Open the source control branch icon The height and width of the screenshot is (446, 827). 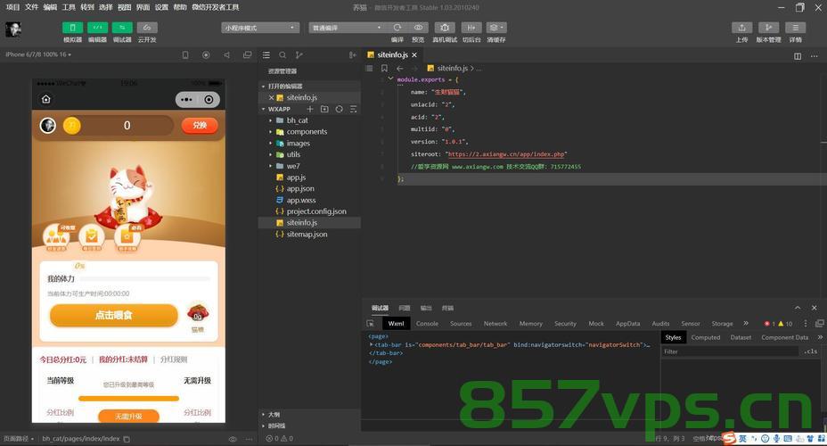(299, 55)
